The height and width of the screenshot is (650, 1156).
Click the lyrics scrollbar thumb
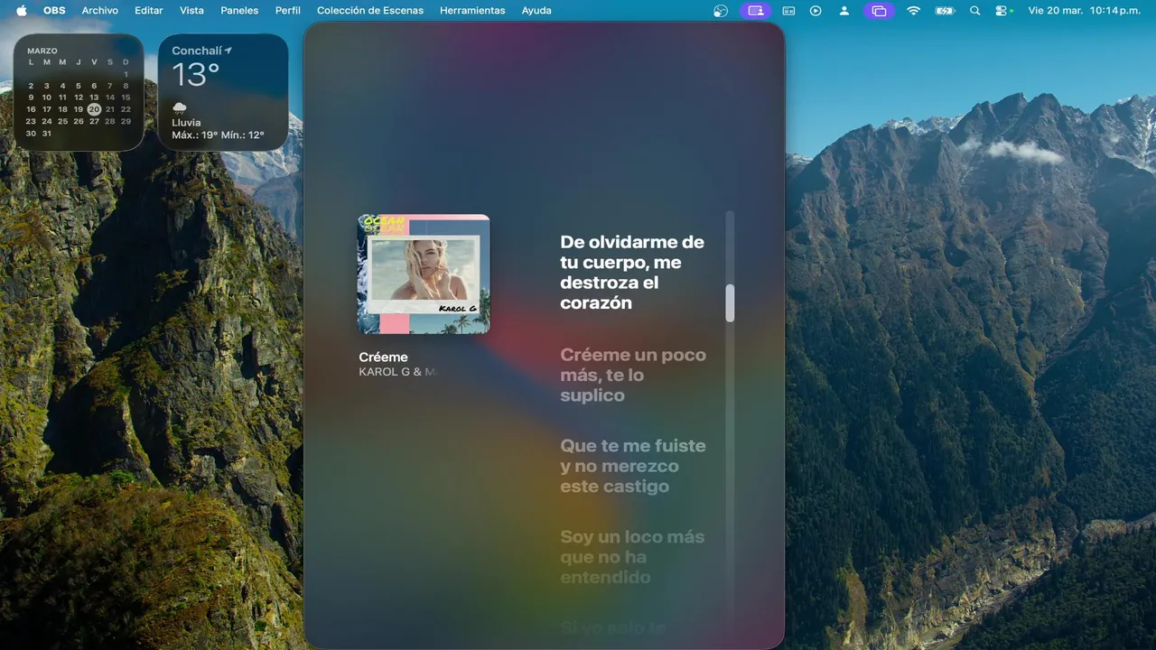tap(730, 302)
